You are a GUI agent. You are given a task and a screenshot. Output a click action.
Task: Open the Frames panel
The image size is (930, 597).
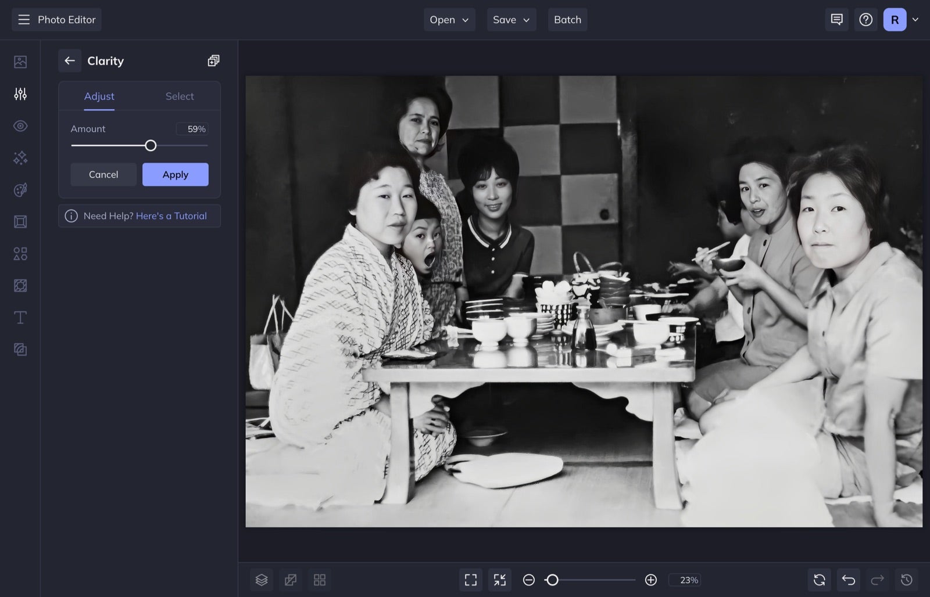pyautogui.click(x=20, y=221)
